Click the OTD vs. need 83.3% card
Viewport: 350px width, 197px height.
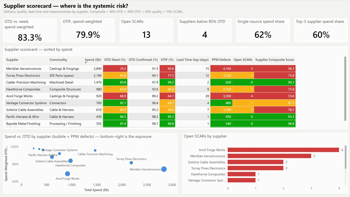click(x=30, y=30)
